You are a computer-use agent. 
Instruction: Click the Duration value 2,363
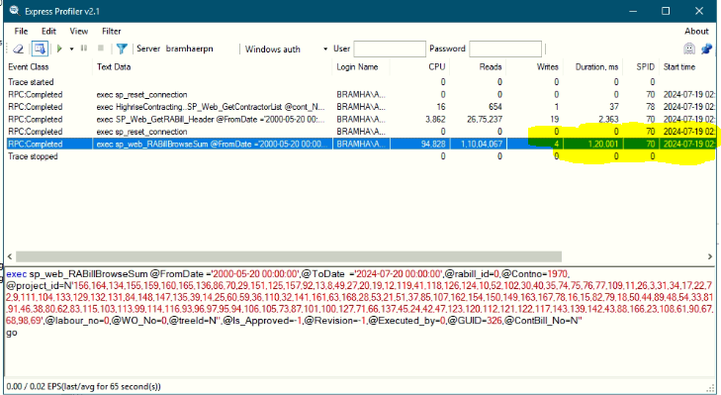click(608, 119)
